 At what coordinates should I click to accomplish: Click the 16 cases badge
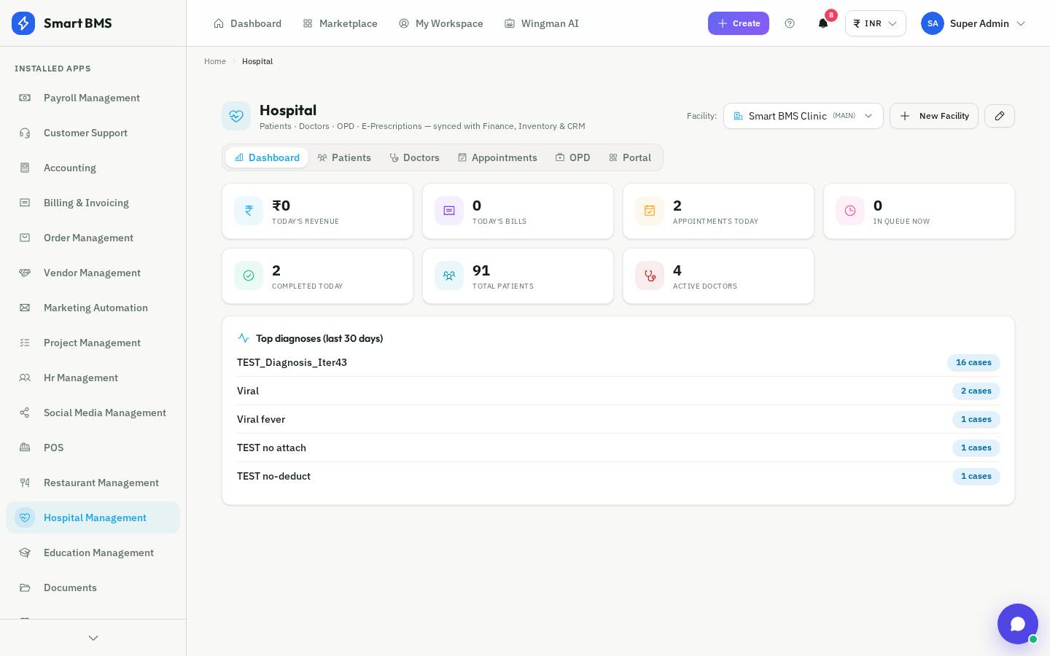click(x=973, y=362)
